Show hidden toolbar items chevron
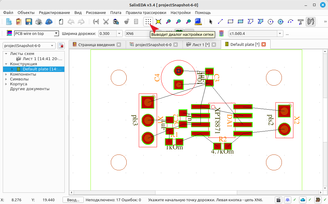Screen dimensions: 328x204 pos(325,22)
